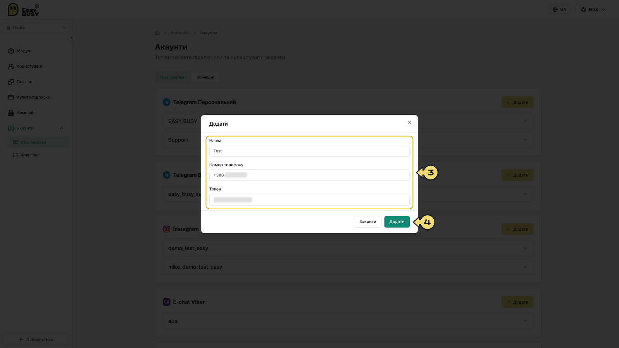Click Компанія breadcrumb link
619x348 pixels.
click(180, 33)
